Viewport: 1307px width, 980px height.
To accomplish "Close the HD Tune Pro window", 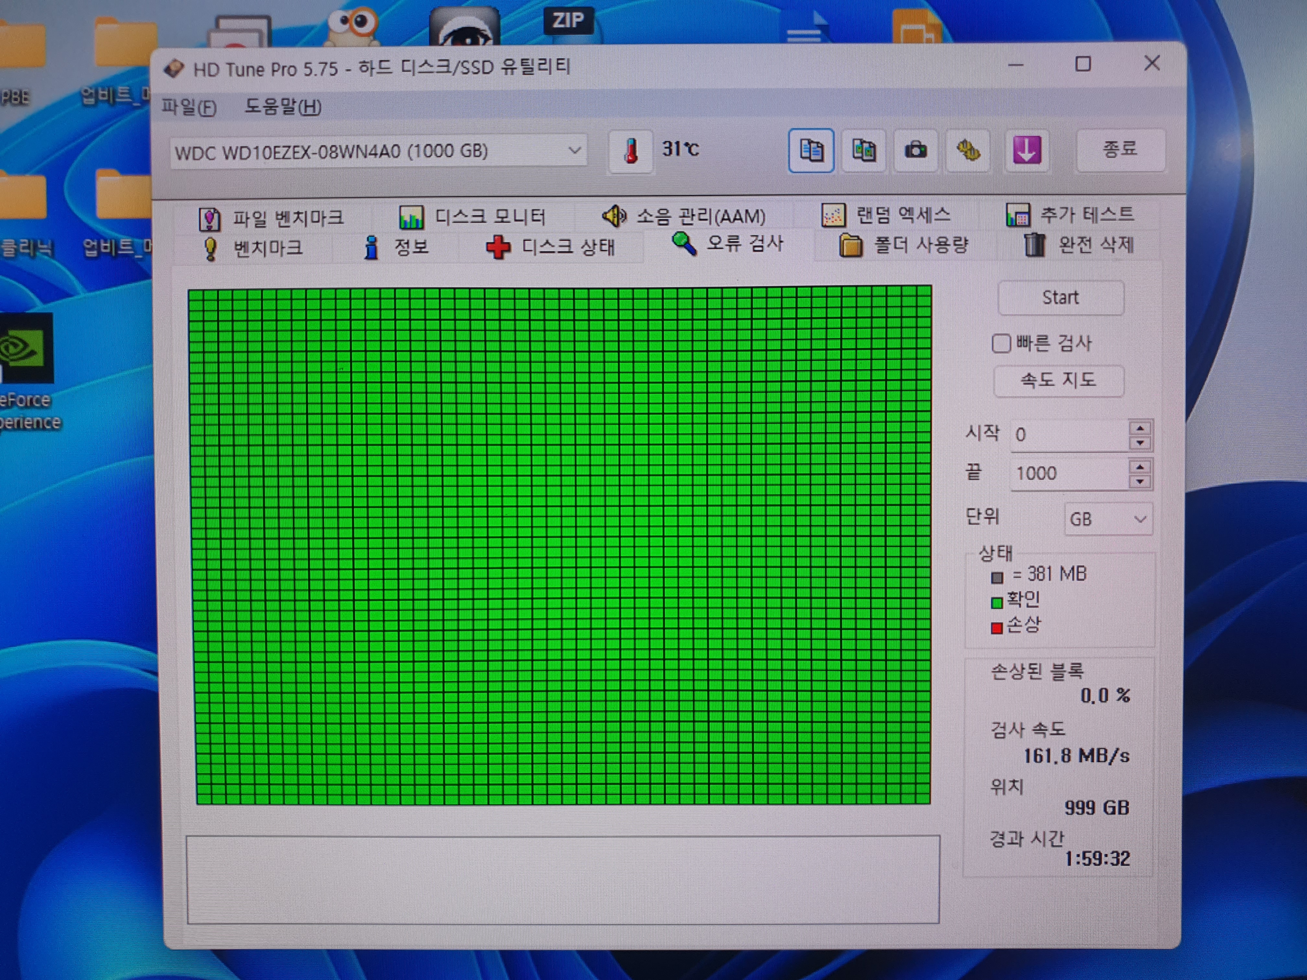I will 1152,63.
